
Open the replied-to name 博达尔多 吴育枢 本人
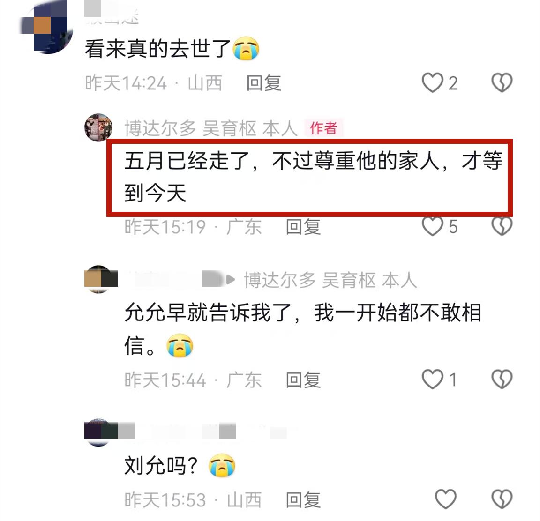pyautogui.click(x=330, y=280)
